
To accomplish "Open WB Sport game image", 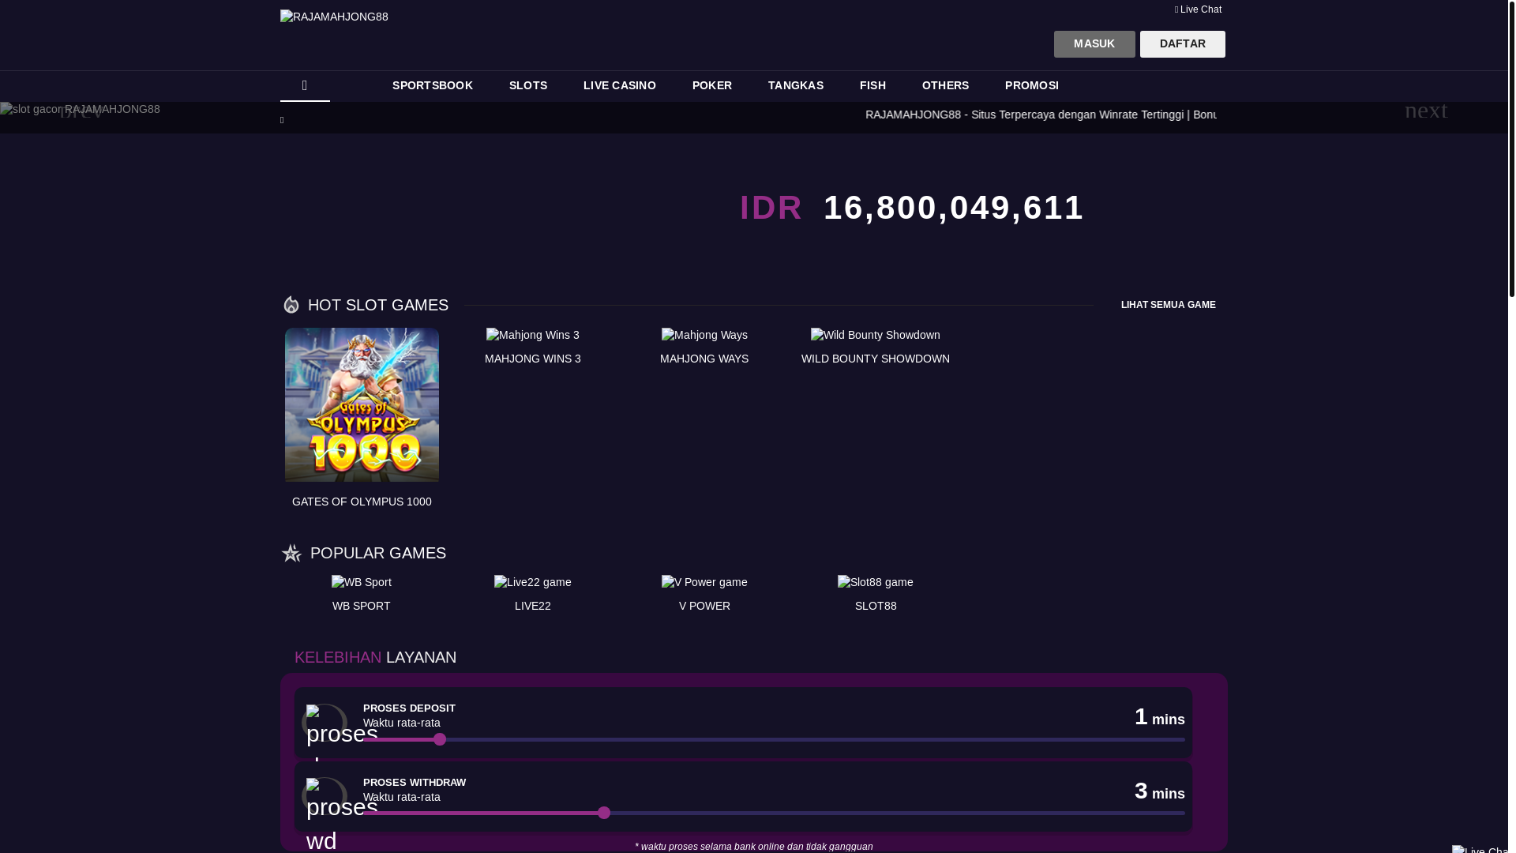I will [362, 582].
